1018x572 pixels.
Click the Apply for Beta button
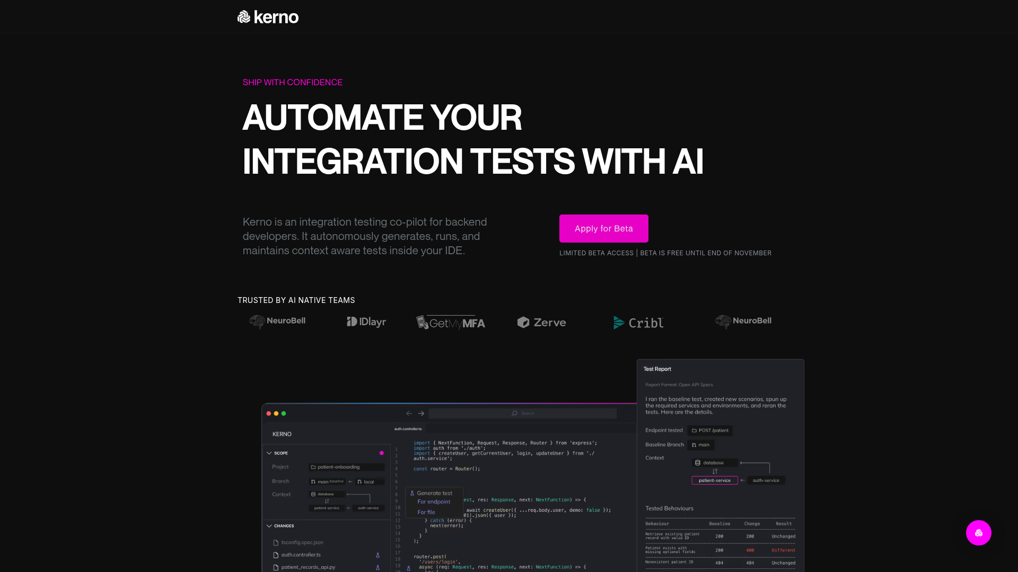click(x=603, y=228)
